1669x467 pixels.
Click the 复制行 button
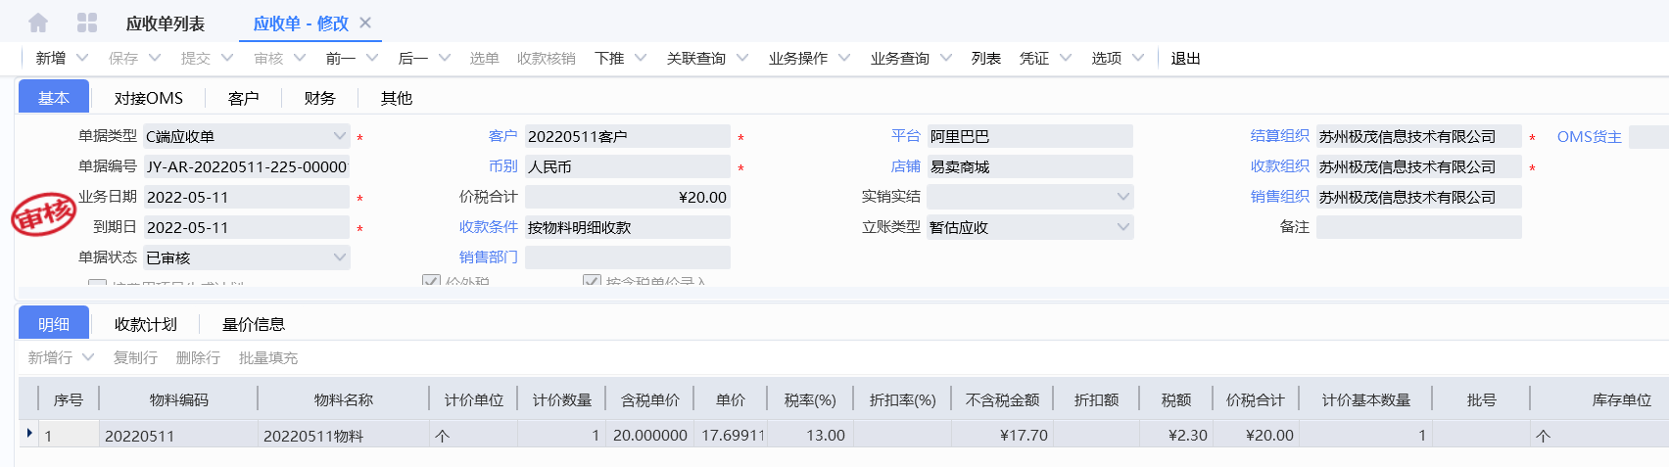tap(135, 357)
